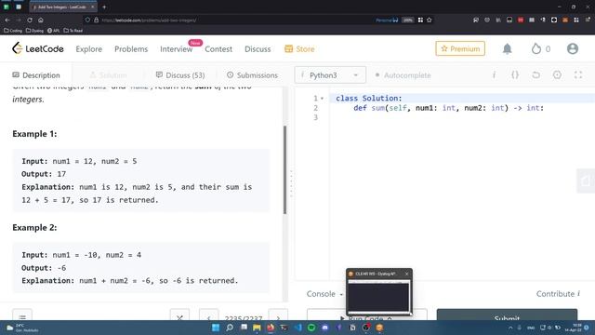The width and height of the screenshot is (595, 335).
Task: Go back in browser history
Action: 7,20
